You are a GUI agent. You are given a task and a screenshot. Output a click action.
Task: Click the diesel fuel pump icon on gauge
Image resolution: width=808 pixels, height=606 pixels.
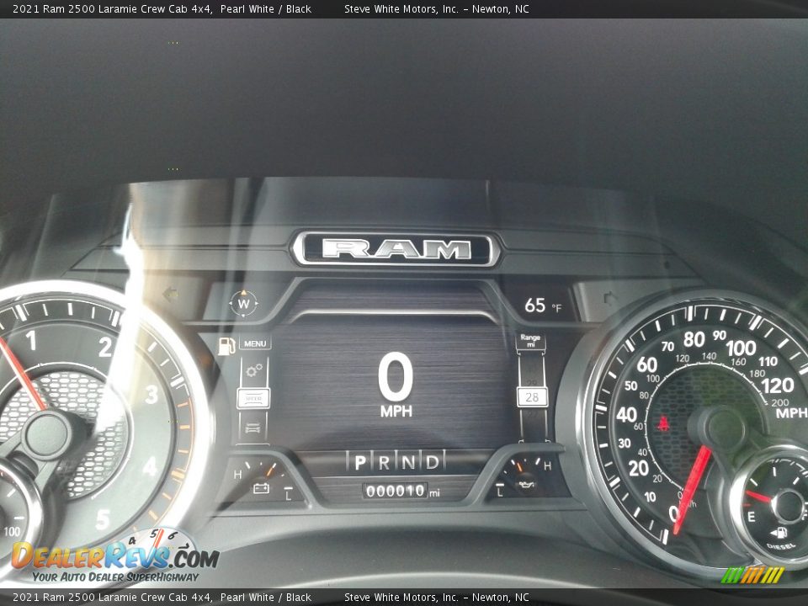coord(779,532)
